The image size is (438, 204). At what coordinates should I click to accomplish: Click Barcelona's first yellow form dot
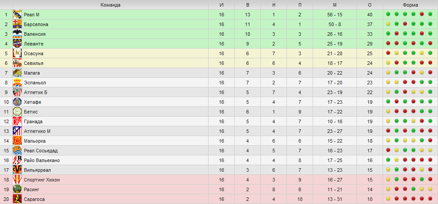[388, 24]
